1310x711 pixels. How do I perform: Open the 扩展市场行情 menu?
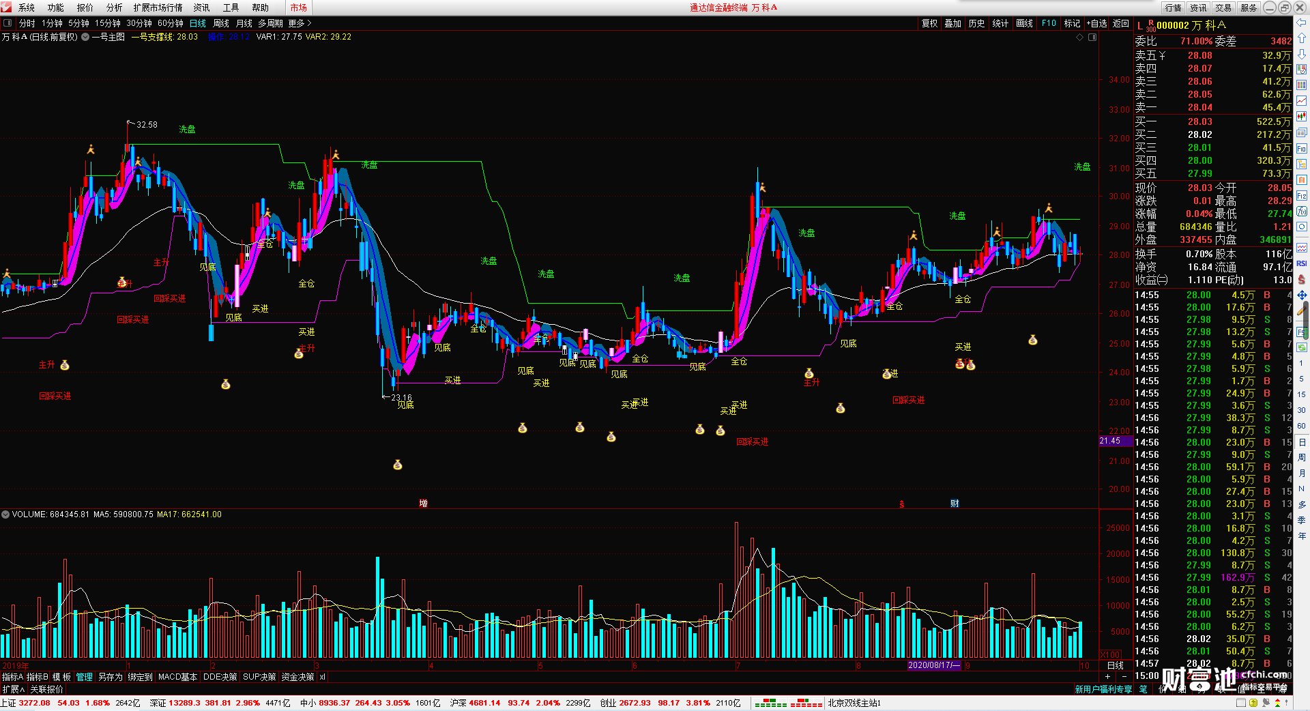158,8
